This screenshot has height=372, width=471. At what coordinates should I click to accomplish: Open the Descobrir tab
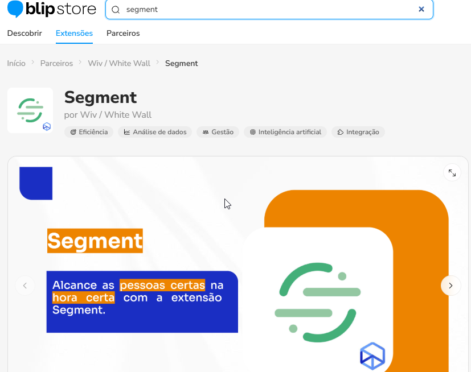point(24,33)
